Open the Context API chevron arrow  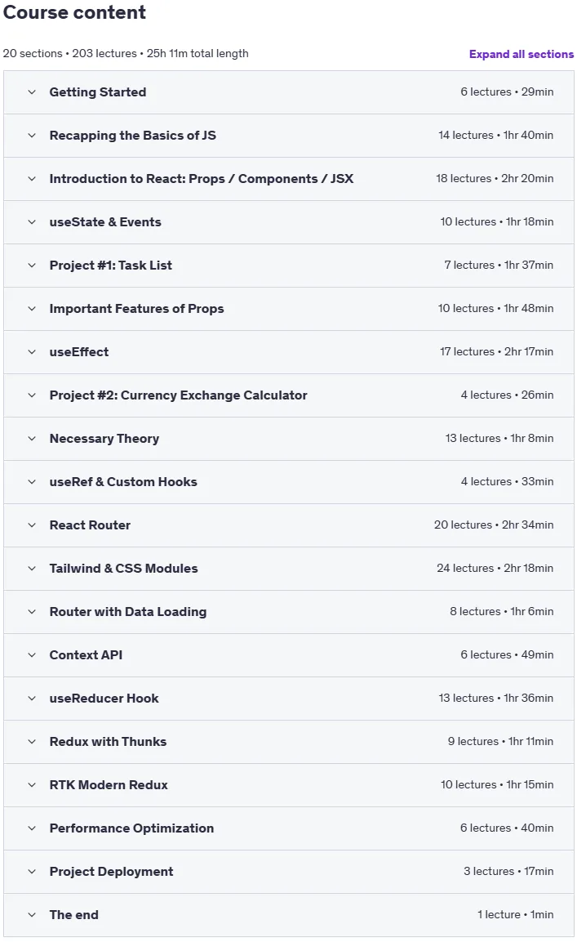tap(32, 655)
